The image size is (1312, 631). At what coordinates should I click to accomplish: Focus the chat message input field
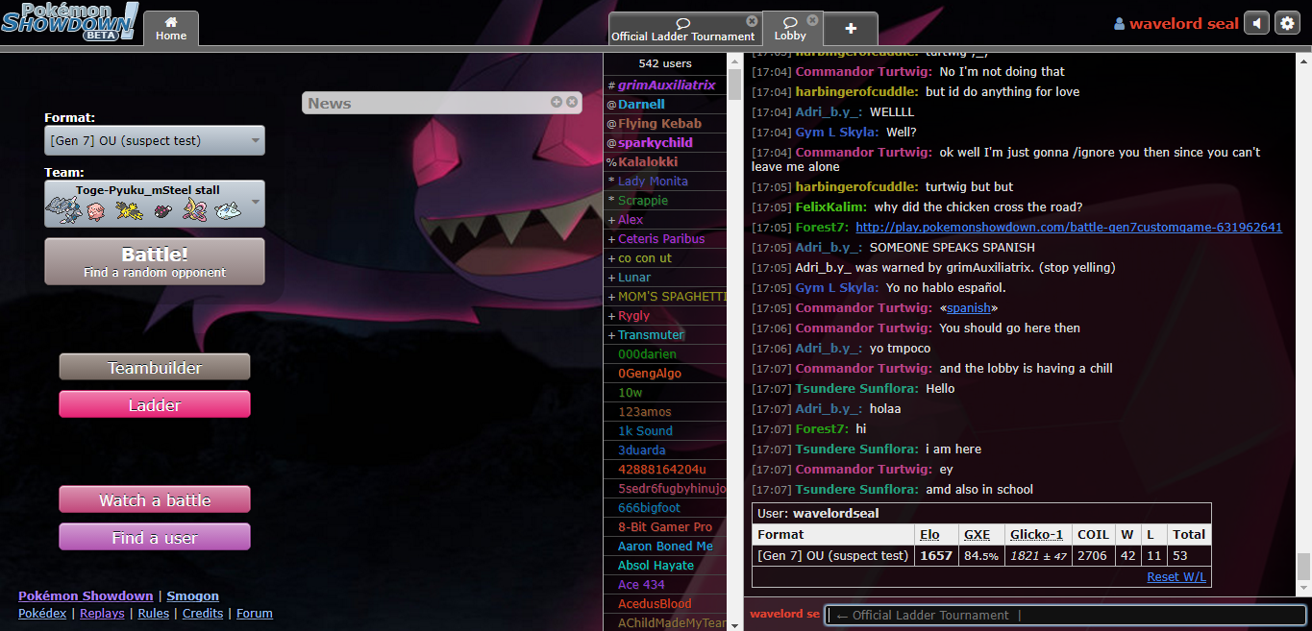(x=1066, y=615)
